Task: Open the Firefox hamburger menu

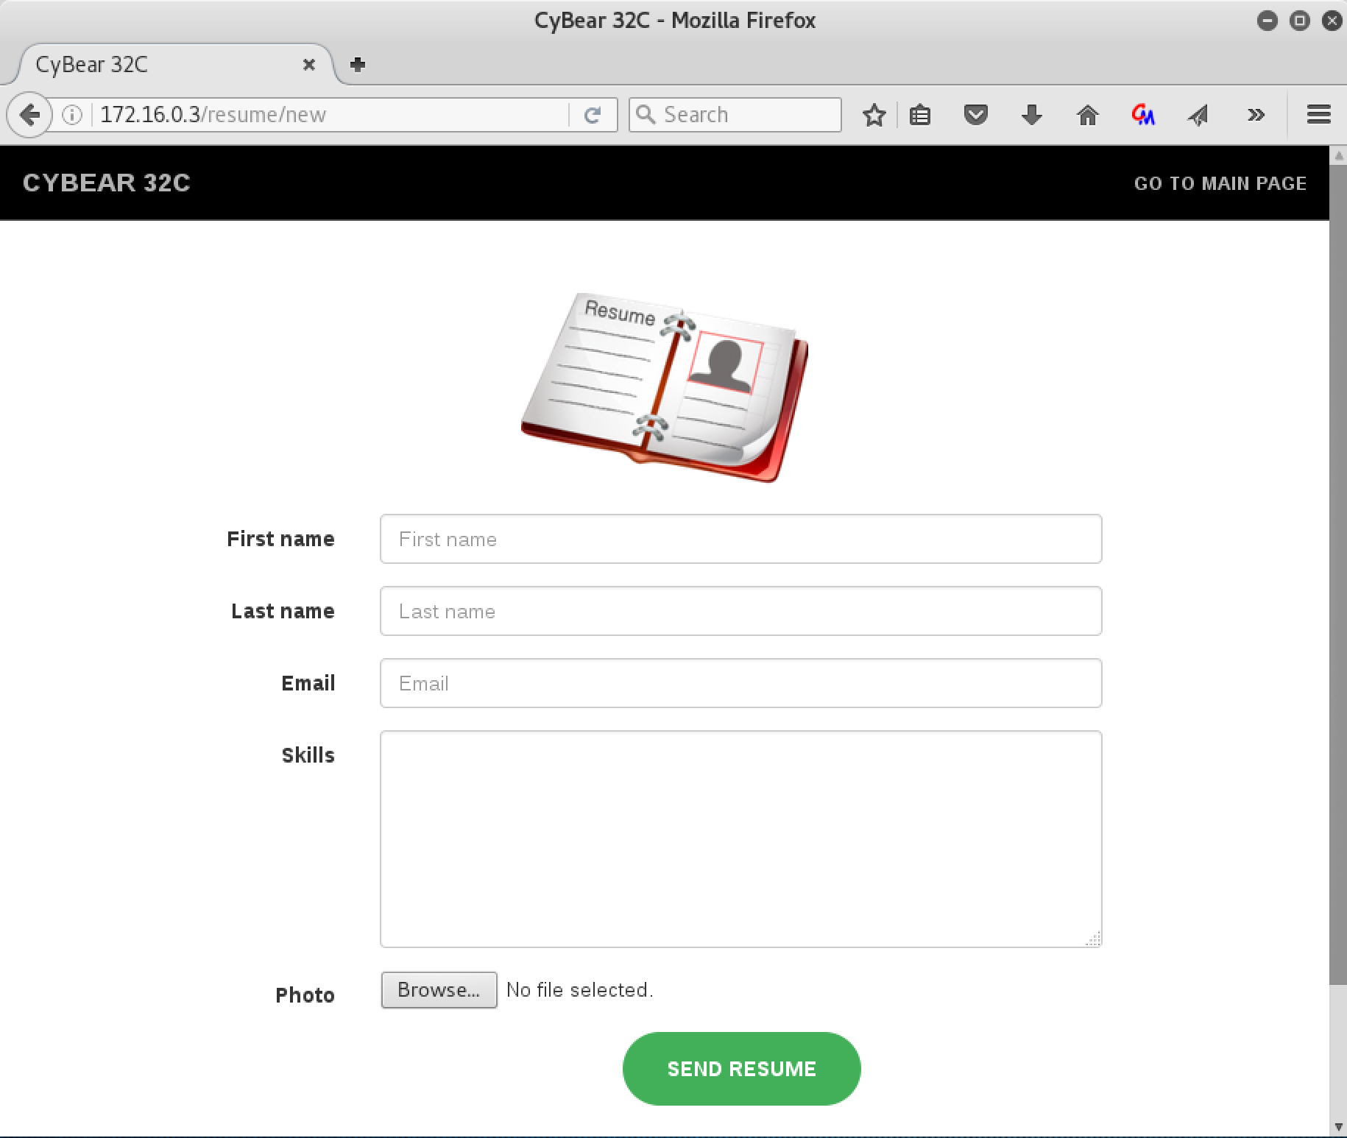Action: click(x=1318, y=115)
